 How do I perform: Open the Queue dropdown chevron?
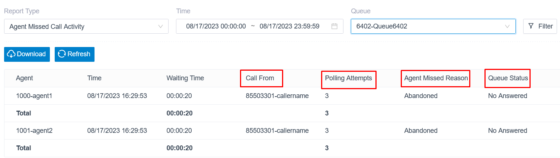[x=507, y=26]
